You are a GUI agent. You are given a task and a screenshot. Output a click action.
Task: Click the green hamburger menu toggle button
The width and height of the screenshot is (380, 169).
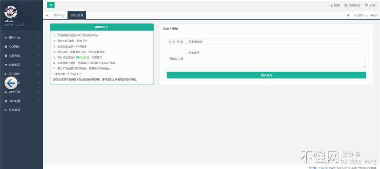[51, 5]
